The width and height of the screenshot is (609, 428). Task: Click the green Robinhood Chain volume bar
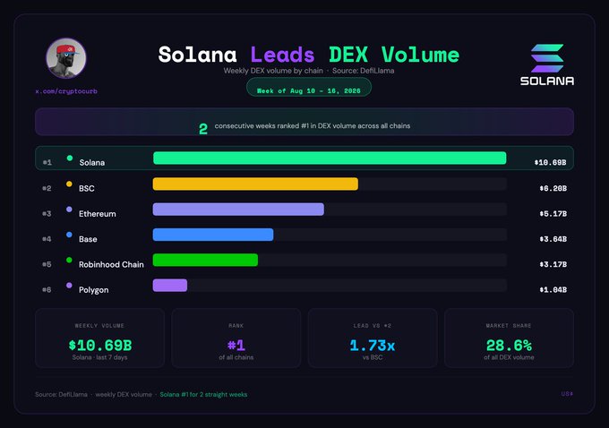(205, 260)
